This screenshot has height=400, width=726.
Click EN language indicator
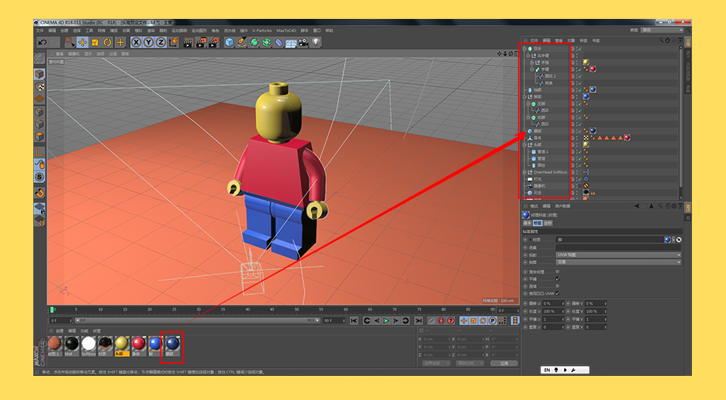548,370
